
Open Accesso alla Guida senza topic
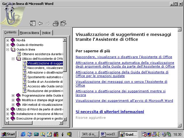[x=45, y=86]
